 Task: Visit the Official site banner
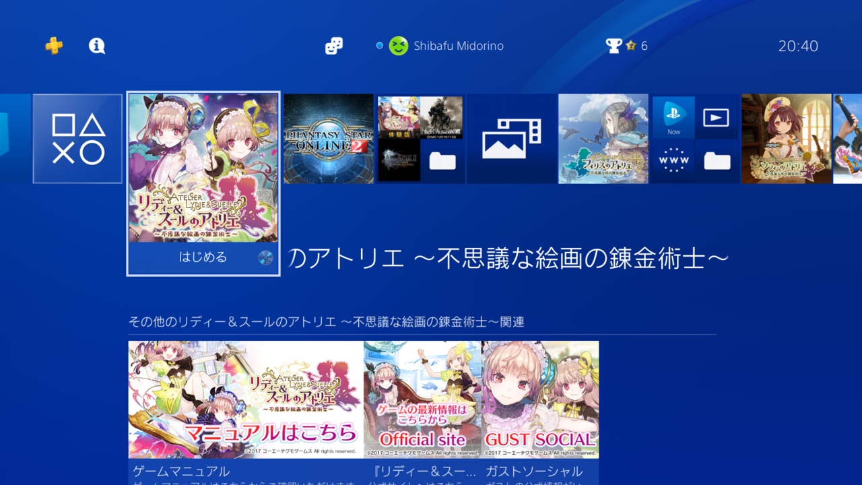pyautogui.click(x=422, y=399)
